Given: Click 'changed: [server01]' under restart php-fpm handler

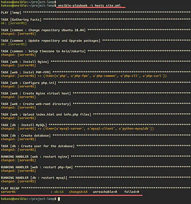Looking at the screenshot, I should [x=18, y=171].
